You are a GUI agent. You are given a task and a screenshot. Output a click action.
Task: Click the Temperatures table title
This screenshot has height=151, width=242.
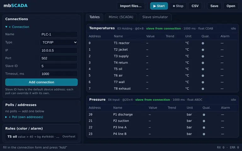pos(102,28)
